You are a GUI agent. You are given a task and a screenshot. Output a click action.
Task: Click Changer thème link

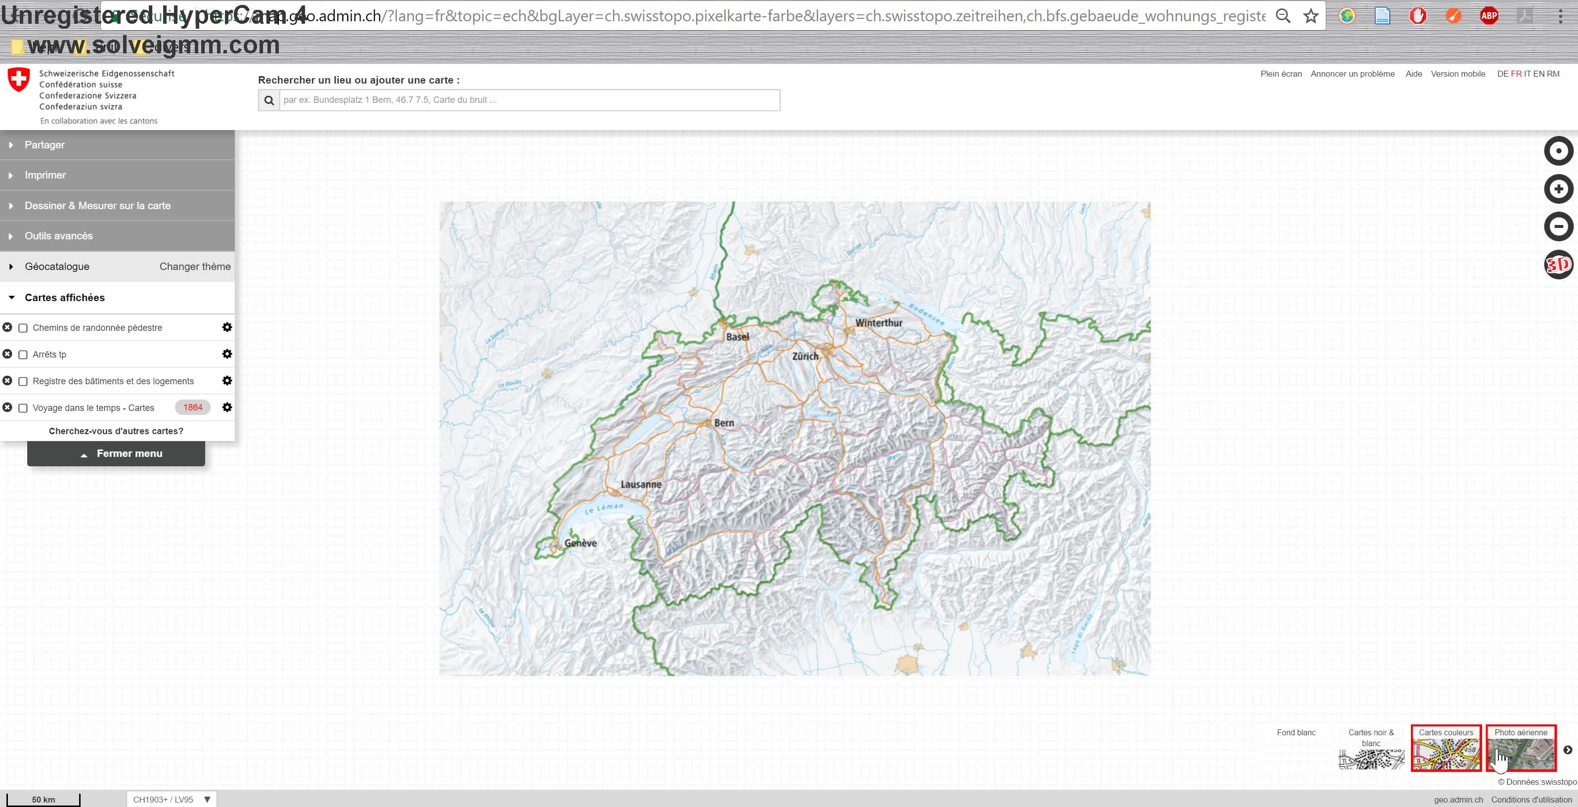[x=195, y=267]
